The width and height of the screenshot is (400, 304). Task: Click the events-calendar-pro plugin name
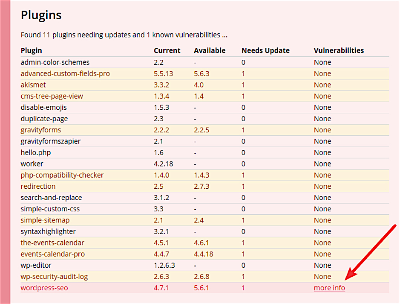53,254
